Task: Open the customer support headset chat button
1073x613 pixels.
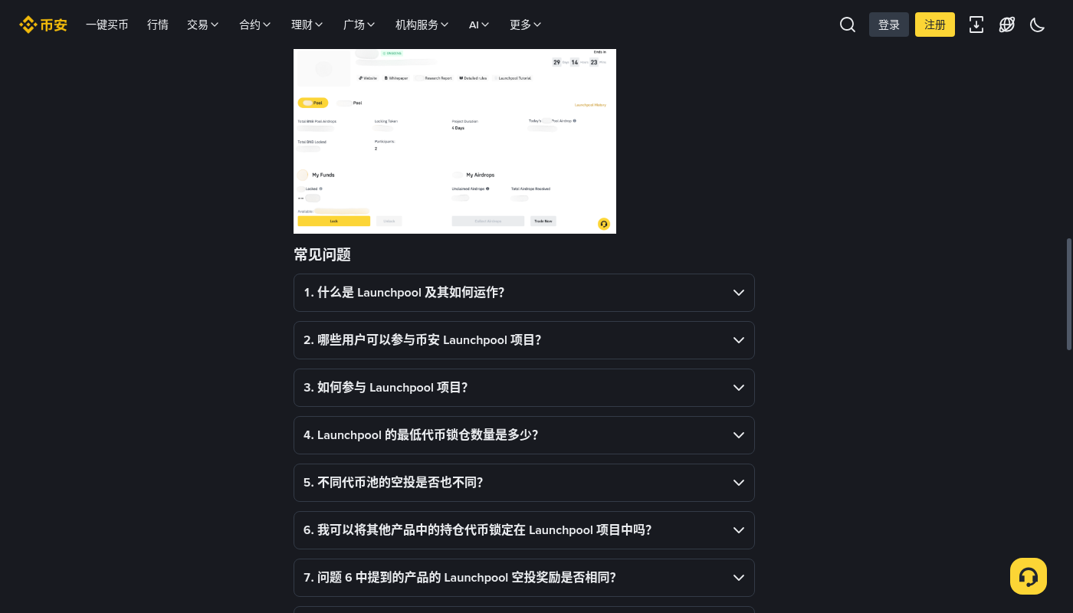Action: 1029,576
